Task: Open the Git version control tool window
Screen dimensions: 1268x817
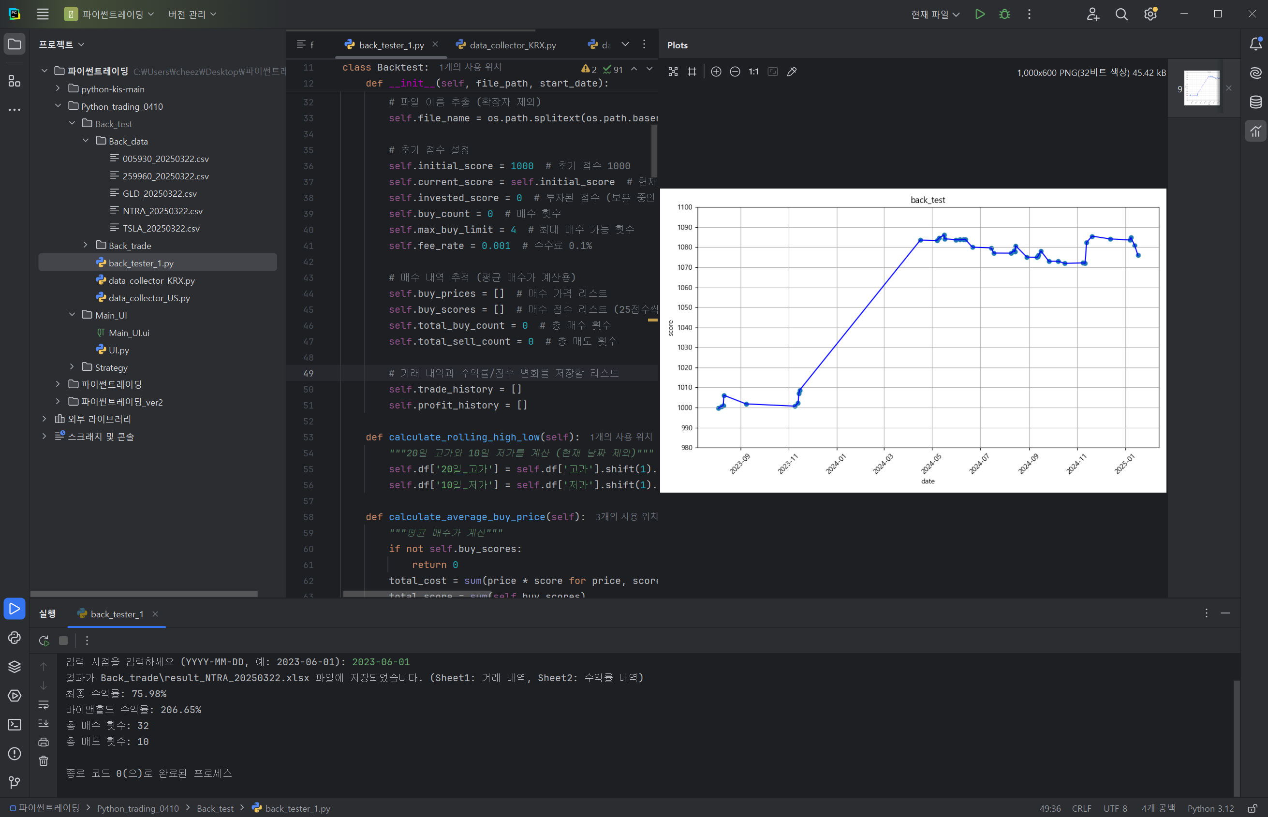Action: [15, 783]
